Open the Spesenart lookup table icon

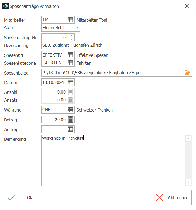[x=70, y=55]
